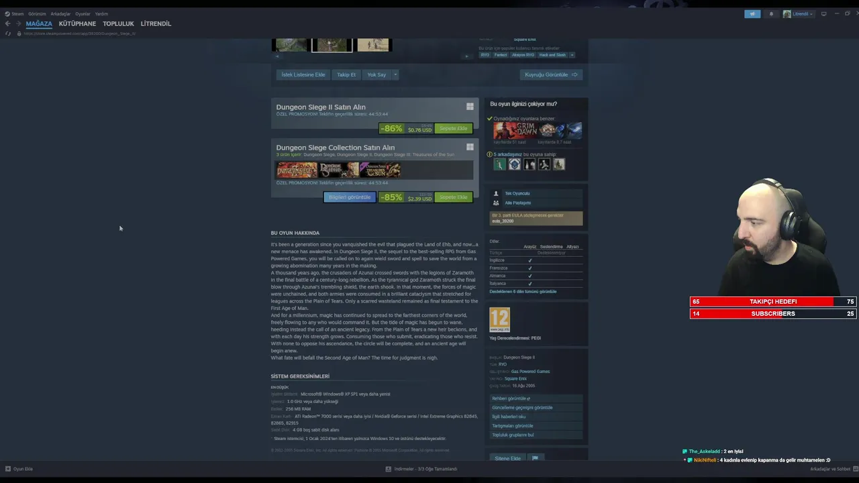Screen dimensions: 859x483
Task: Go back with the navigation arrow
Action: coord(8,23)
